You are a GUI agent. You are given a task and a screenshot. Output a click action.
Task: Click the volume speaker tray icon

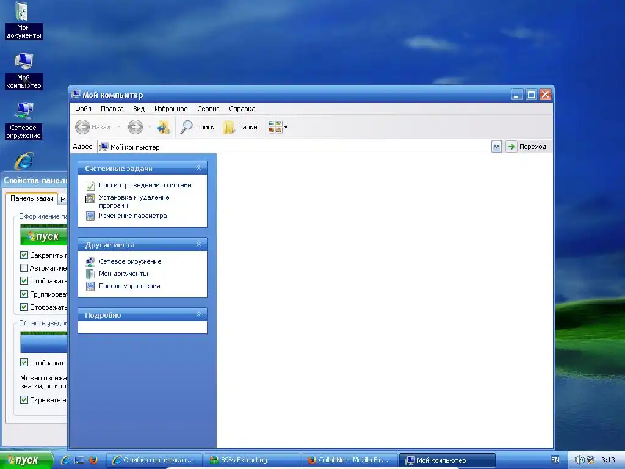(579, 460)
